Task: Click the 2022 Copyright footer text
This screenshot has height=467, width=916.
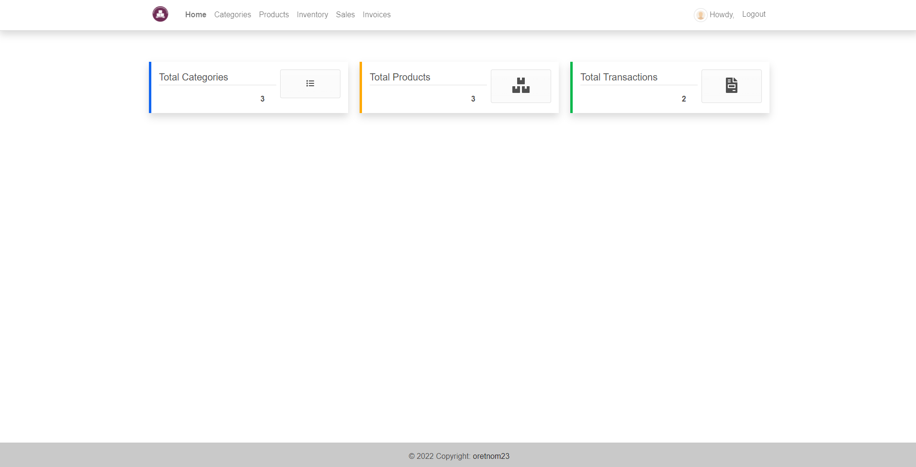Action: (440, 456)
